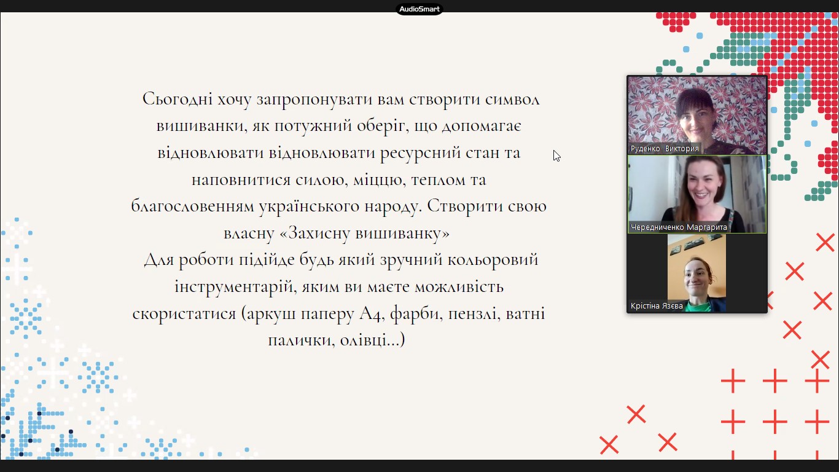839x472 pixels.
Task: Click the slide line starting with Сьогодні хочу запропонувати
Action: [341, 99]
